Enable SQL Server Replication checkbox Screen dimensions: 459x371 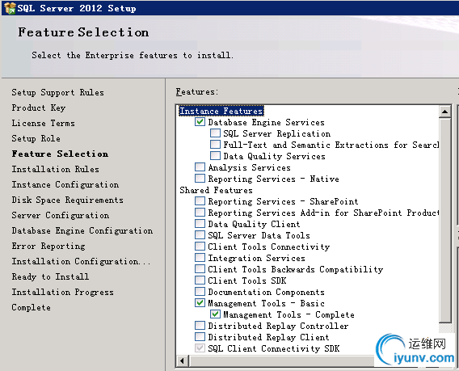point(215,133)
